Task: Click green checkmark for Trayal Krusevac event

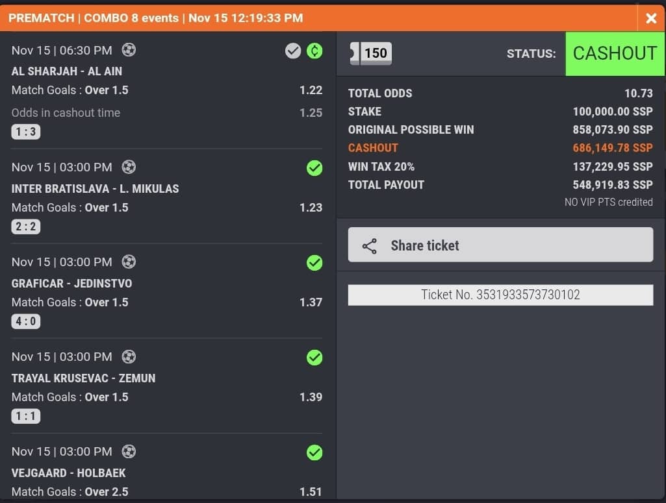Action: tap(314, 358)
